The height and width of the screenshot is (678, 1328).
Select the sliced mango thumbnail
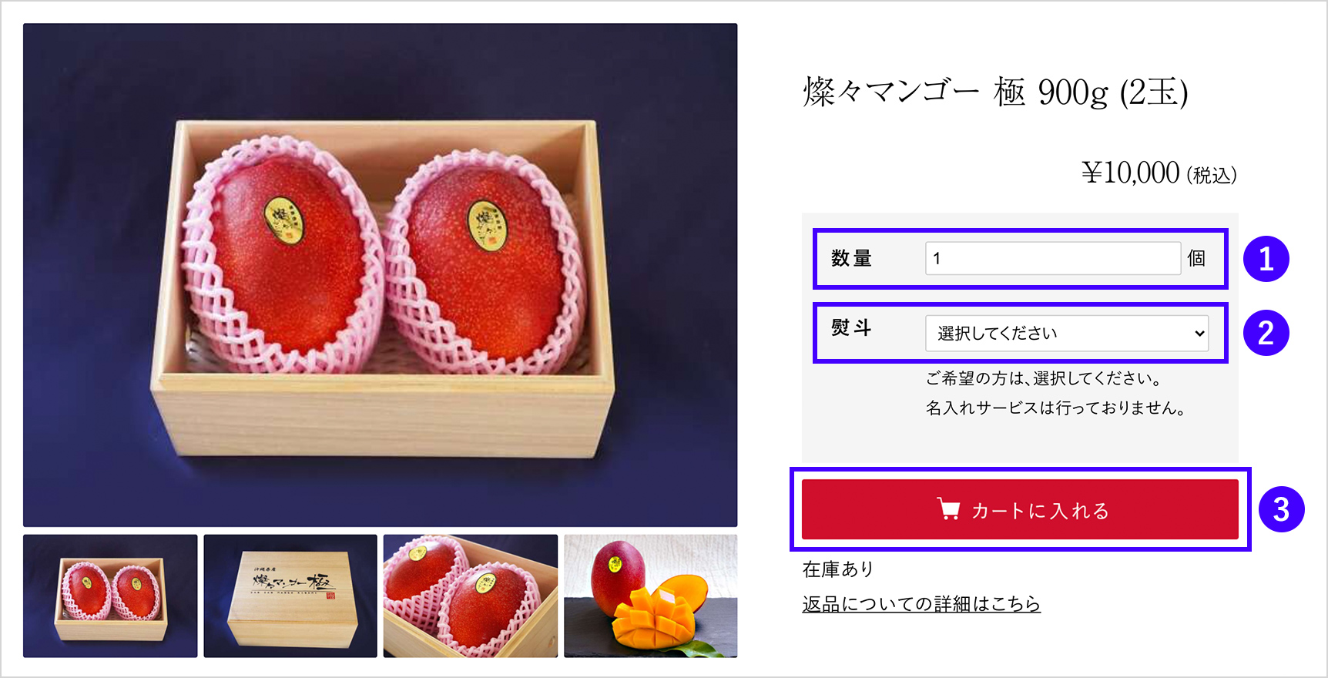(651, 596)
